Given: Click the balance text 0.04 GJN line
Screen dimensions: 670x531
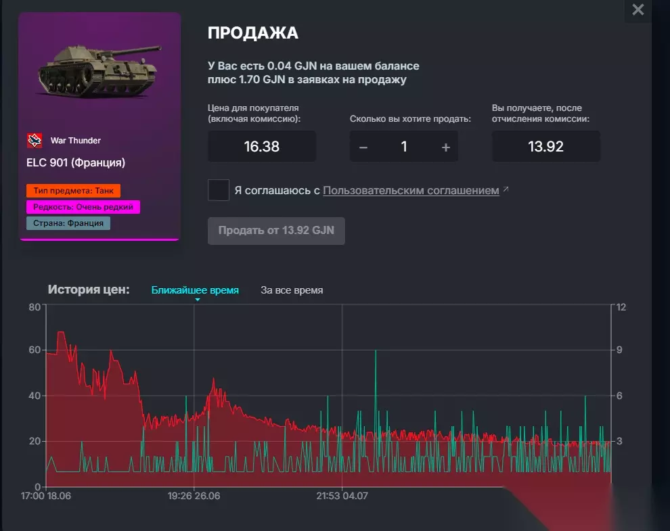Looking at the screenshot, I should (x=313, y=66).
